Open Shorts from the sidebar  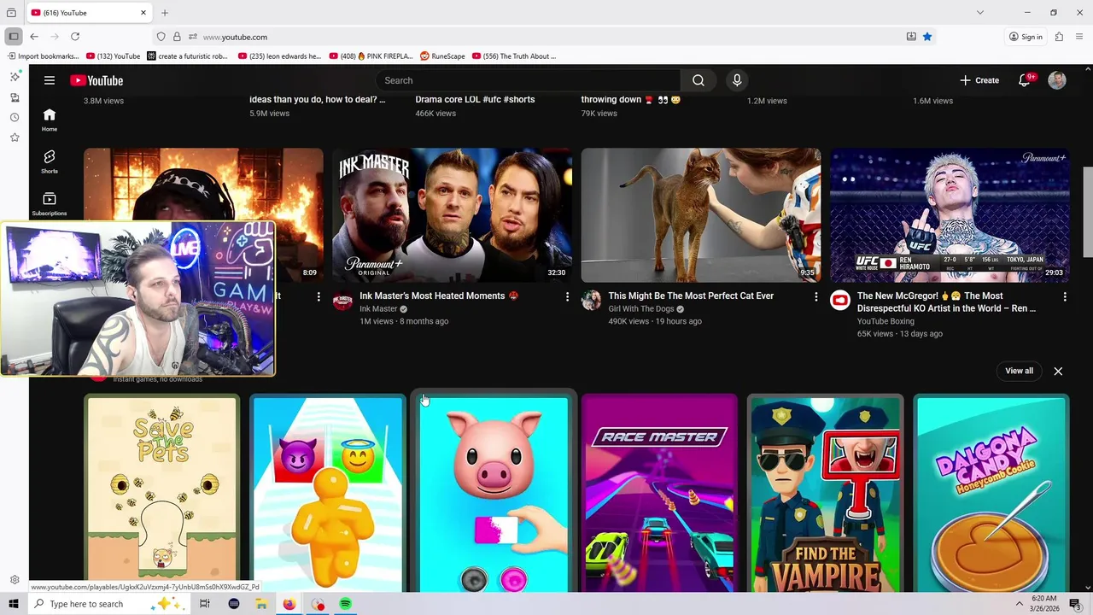[50, 161]
